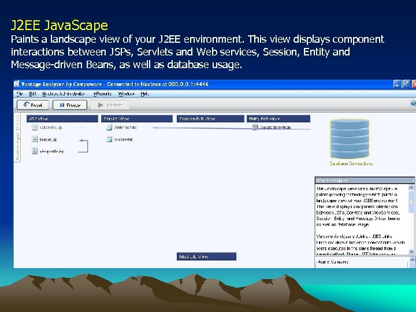Select the editprofile.jsp label

51,128
